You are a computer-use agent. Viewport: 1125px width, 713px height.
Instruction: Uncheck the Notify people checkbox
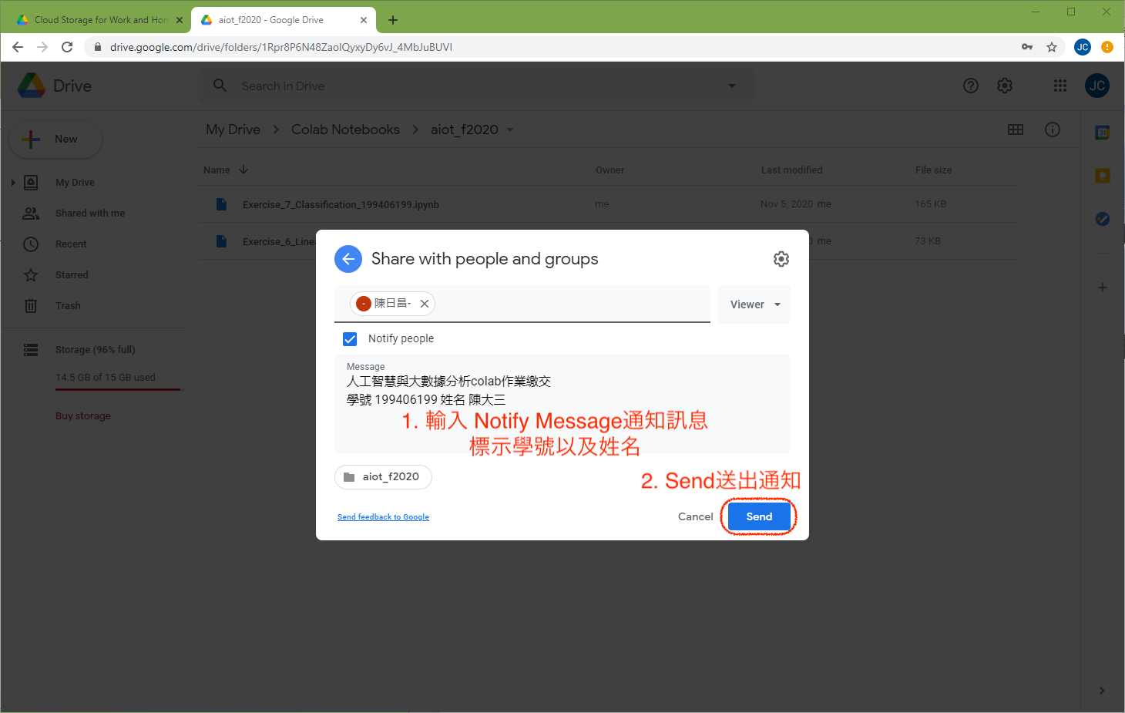point(350,339)
